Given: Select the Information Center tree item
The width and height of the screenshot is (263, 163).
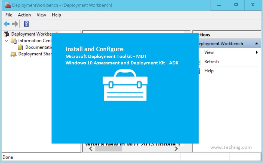Looking at the screenshot, I should pos(35,41).
